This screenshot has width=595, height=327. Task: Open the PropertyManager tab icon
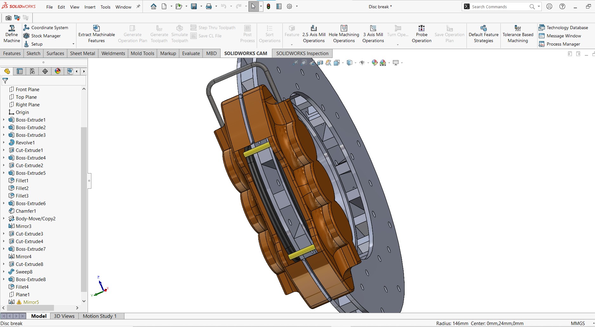click(20, 71)
